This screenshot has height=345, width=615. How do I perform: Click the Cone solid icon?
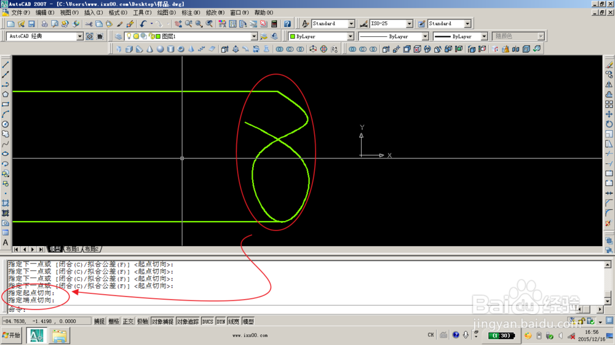tap(150, 49)
